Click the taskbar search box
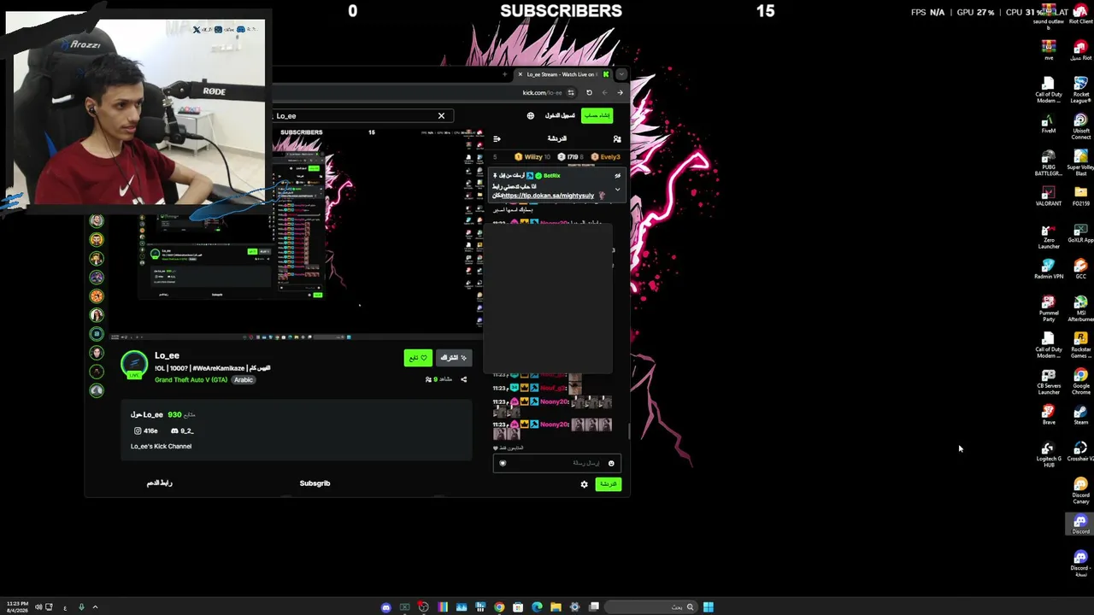Viewport: 1094px width, 615px height. (x=651, y=607)
